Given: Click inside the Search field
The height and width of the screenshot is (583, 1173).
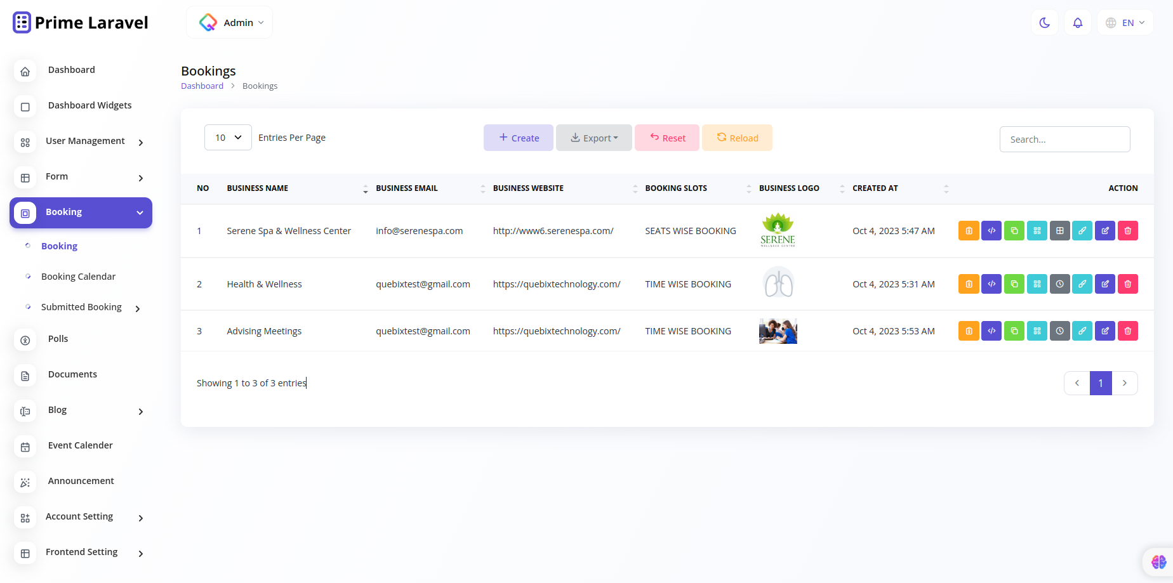Looking at the screenshot, I should pos(1064,139).
